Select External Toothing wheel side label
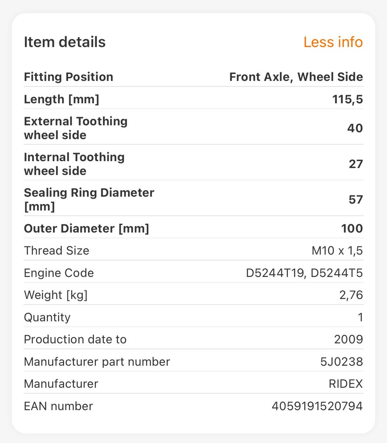387x443 pixels. pyautogui.click(x=75, y=128)
